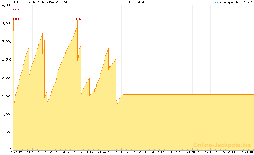Click the 2,500 y-axis value label
This screenshot has height=155, width=254.
coord(6,59)
